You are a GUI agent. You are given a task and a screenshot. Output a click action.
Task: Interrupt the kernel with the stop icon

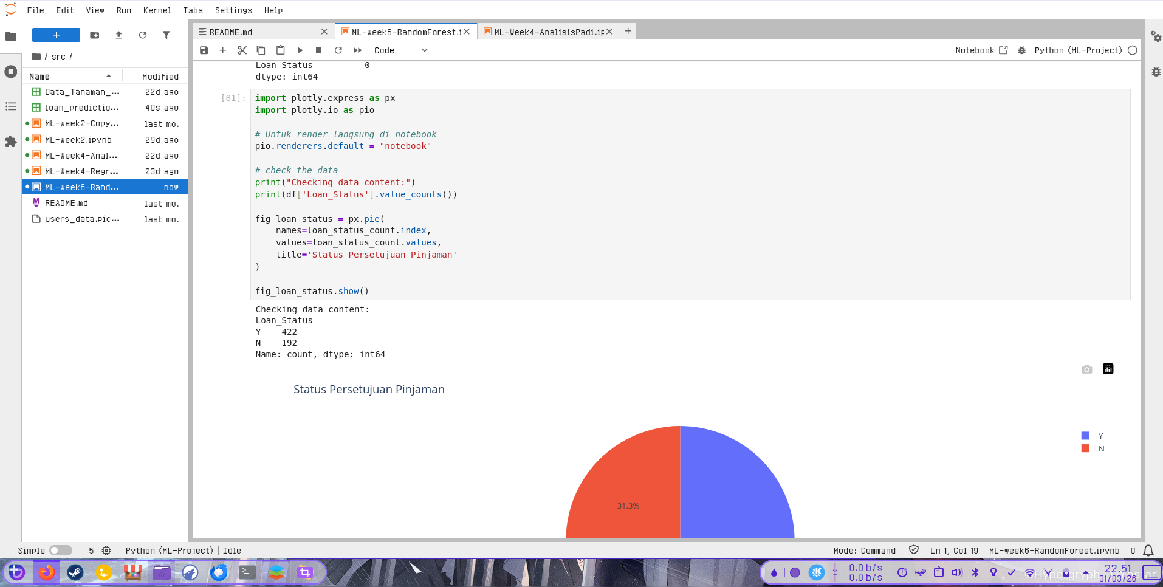[x=319, y=50]
